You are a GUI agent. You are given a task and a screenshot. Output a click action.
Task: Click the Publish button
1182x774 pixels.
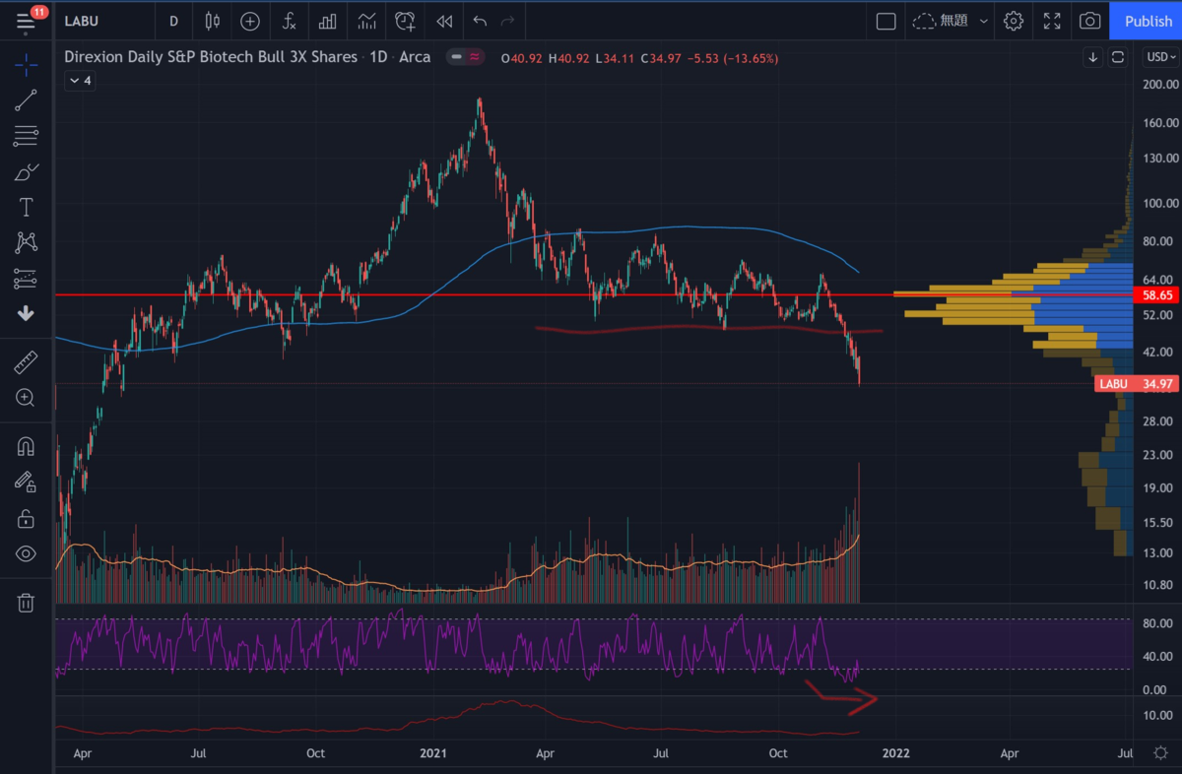(x=1149, y=21)
